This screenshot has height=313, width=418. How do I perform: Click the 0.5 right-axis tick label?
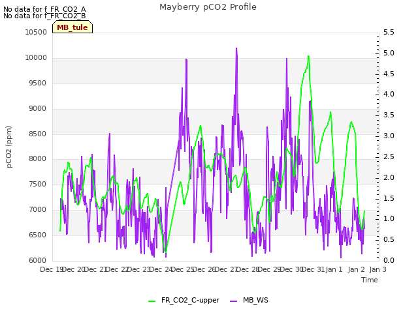coord(389,239)
